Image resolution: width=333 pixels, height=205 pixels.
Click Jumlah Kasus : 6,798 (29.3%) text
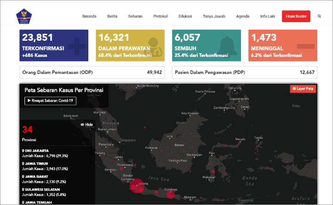[45, 156]
